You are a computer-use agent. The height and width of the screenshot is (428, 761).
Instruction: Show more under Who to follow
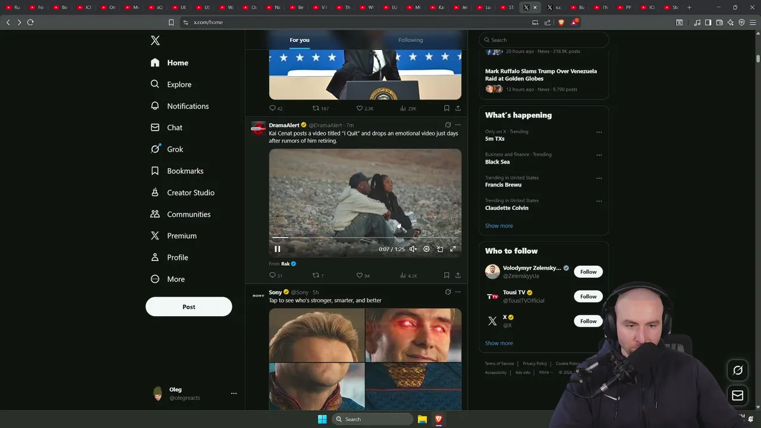(499, 343)
